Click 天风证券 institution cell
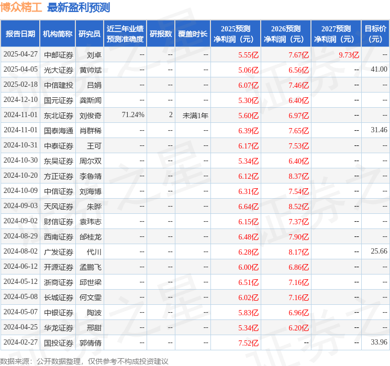This screenshot has height=366, width=390. click(x=59, y=207)
